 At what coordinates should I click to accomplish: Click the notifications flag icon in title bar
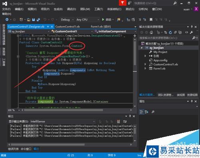pos(122,3)
